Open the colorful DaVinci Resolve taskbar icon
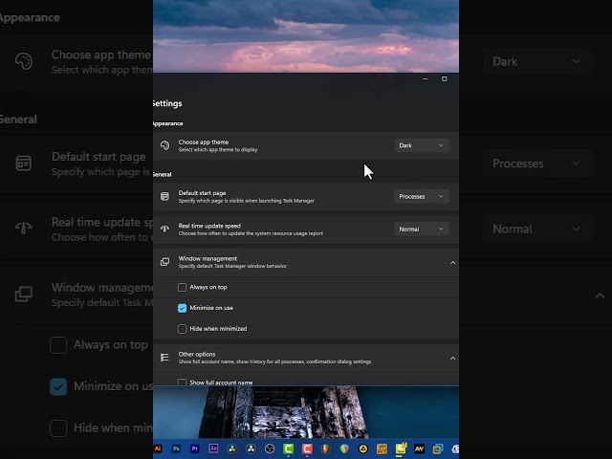 (232, 448)
